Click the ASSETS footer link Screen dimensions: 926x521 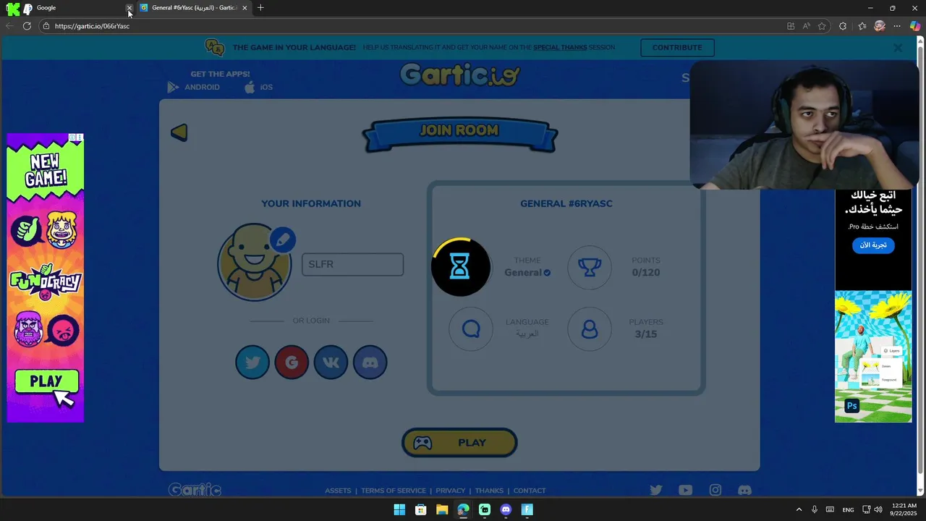click(x=338, y=491)
